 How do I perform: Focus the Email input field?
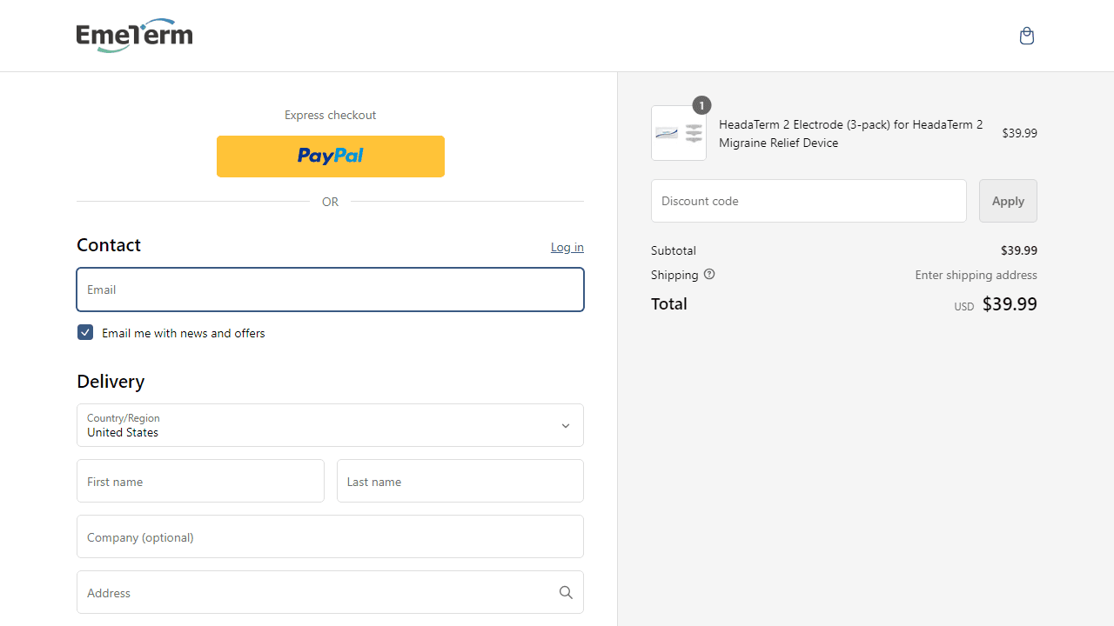(330, 290)
